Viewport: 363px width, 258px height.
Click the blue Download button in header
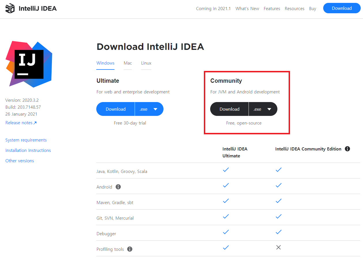(342, 8)
